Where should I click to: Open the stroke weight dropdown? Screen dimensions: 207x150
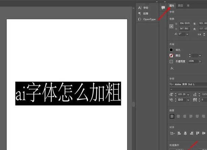pos(200,56)
